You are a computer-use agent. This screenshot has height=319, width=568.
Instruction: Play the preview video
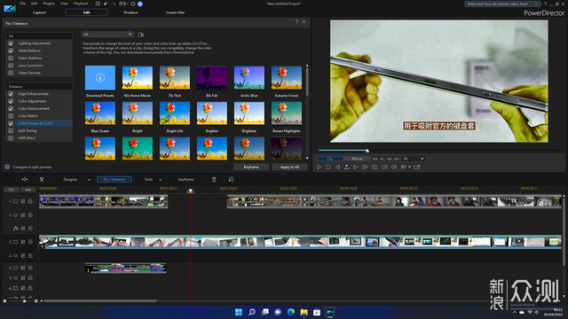[x=319, y=167]
